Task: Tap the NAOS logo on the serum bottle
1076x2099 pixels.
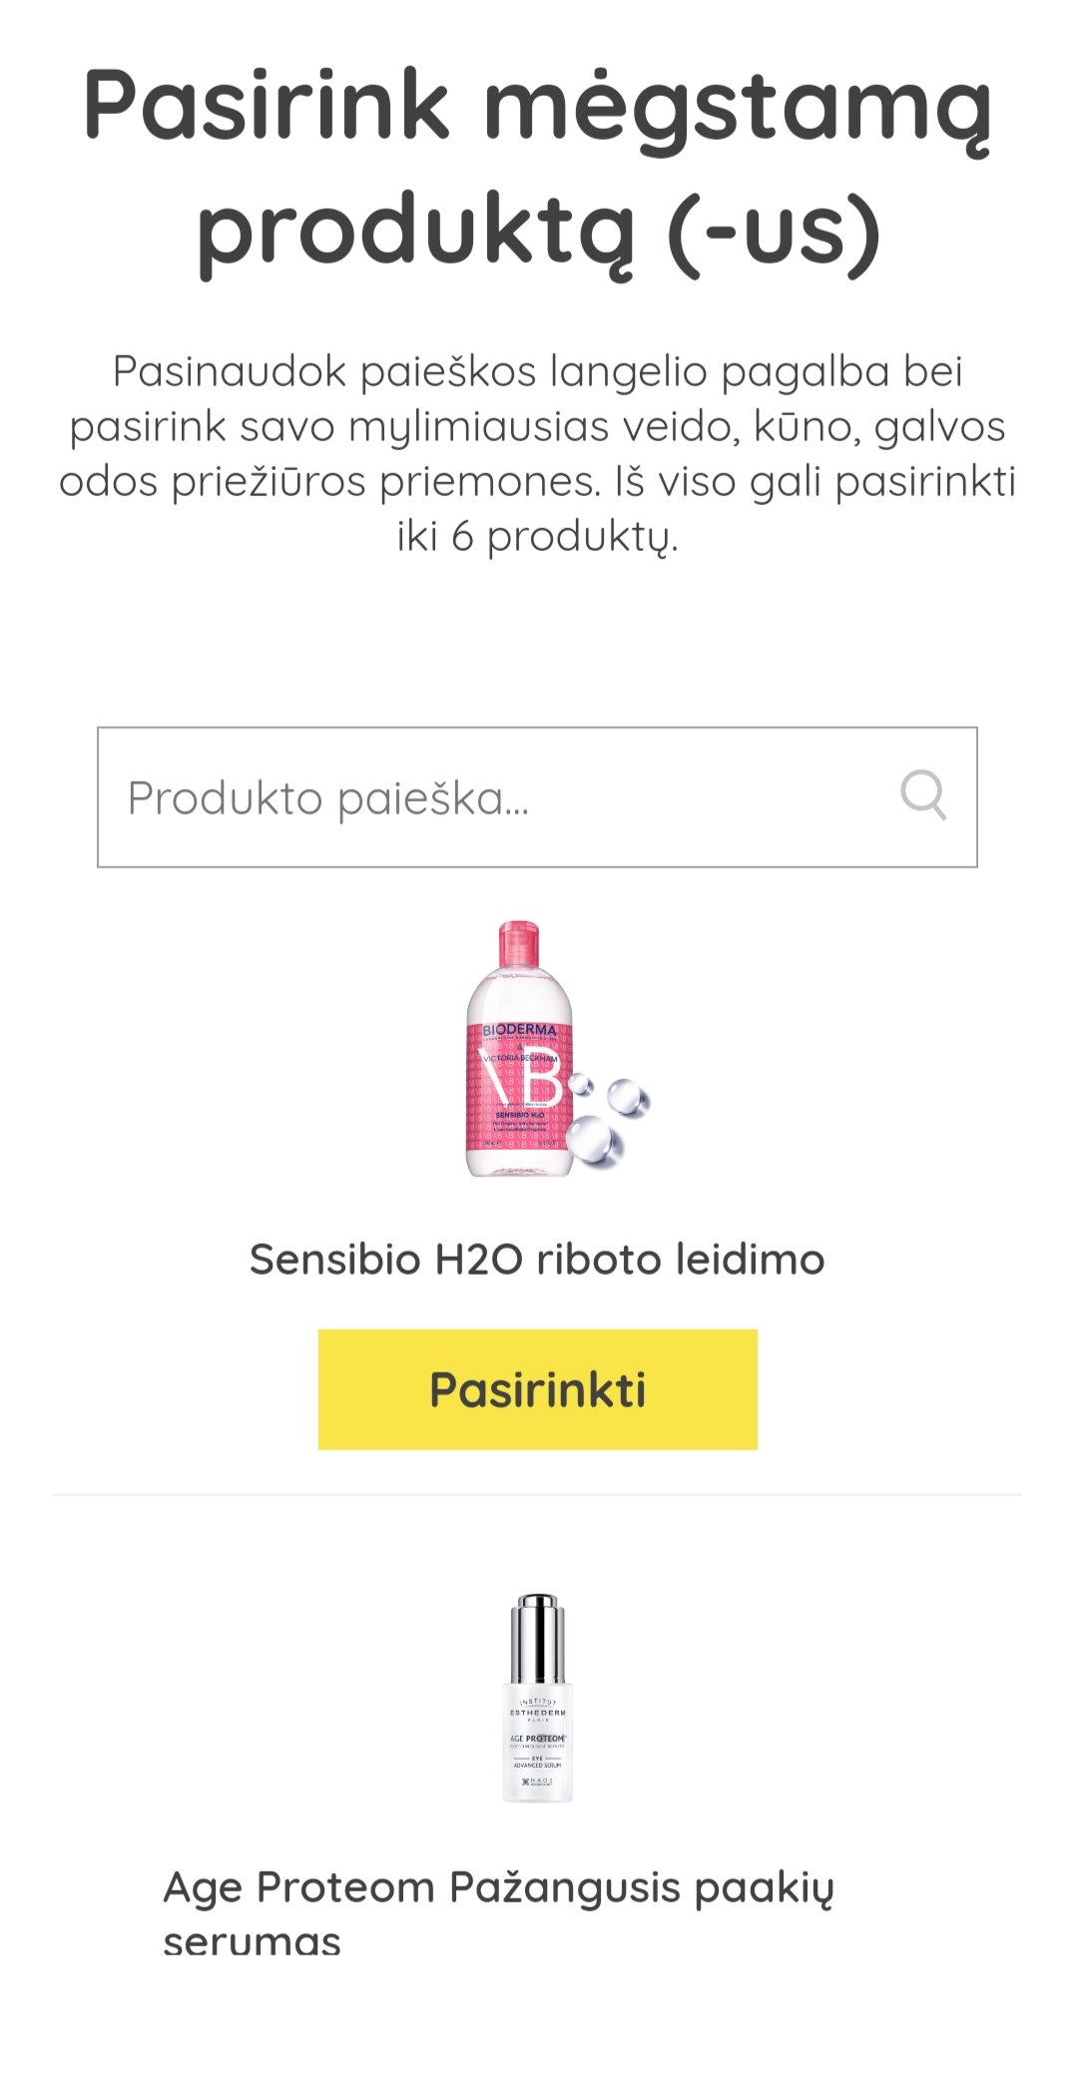Action: (537, 1782)
